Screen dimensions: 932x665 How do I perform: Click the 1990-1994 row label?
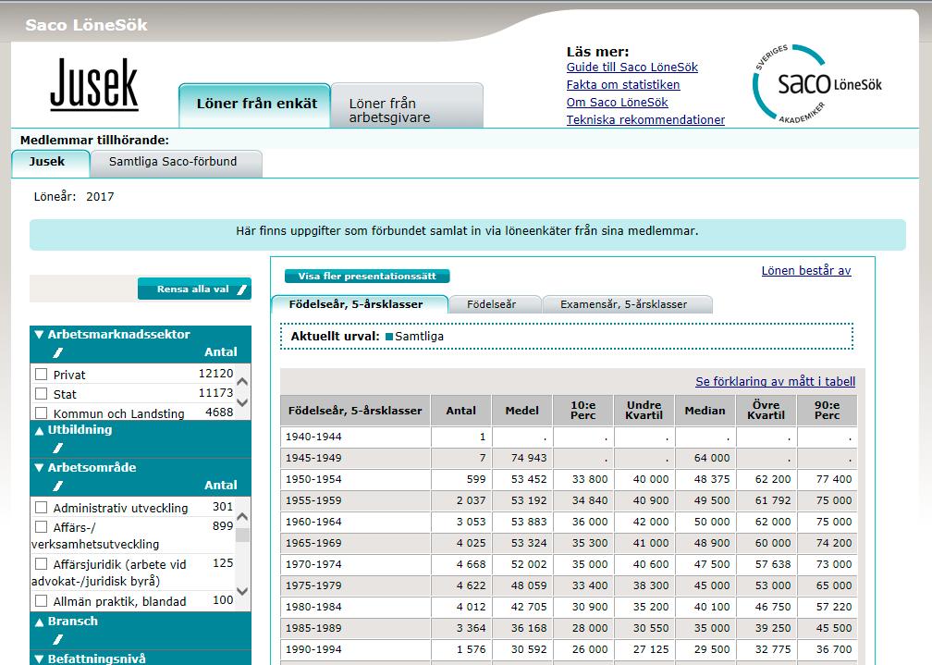313,649
